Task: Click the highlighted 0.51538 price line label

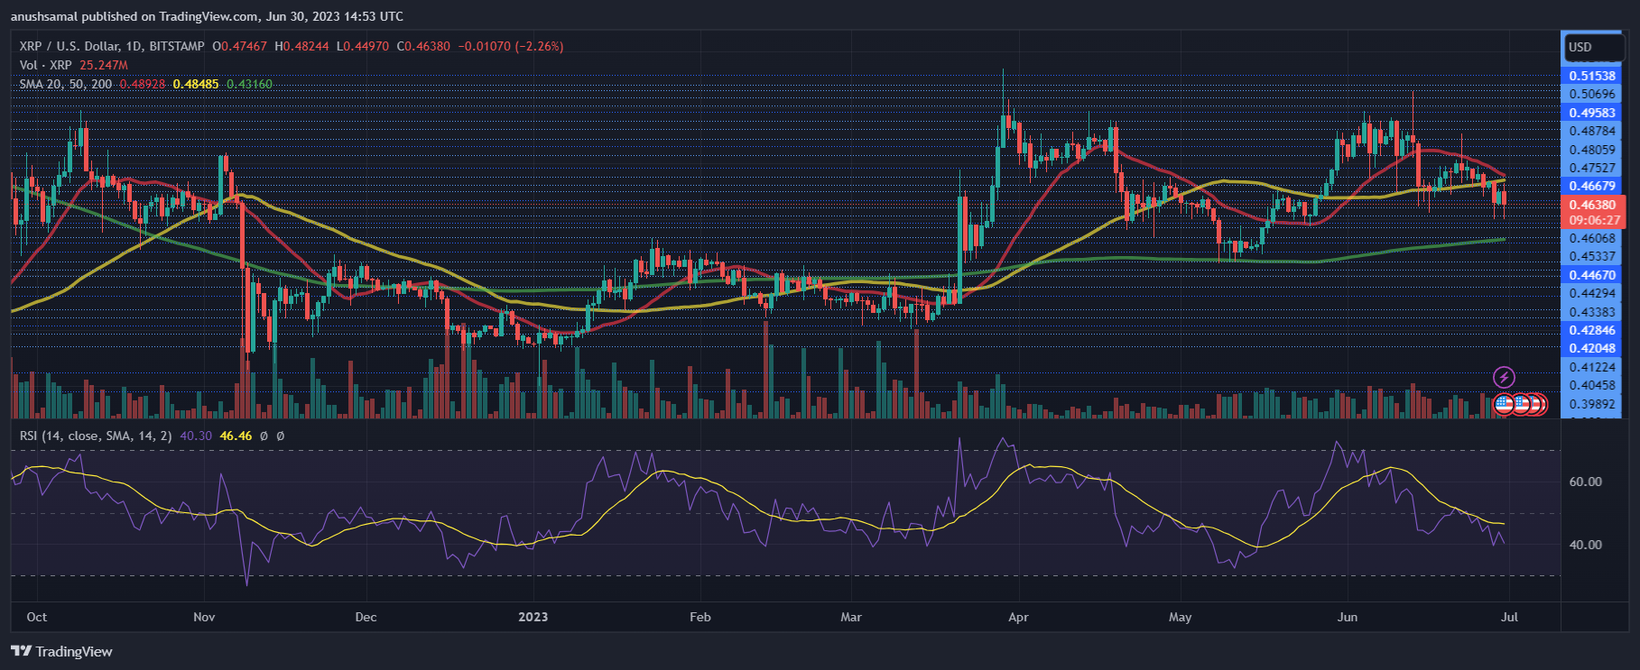Action: (x=1592, y=77)
